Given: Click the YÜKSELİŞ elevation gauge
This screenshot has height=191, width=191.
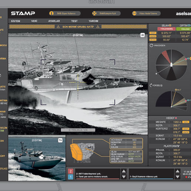Looking at the screenshot, I should (171, 101).
